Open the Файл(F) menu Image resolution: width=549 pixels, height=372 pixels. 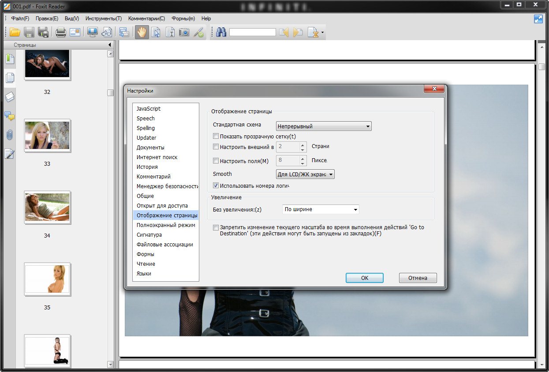20,19
